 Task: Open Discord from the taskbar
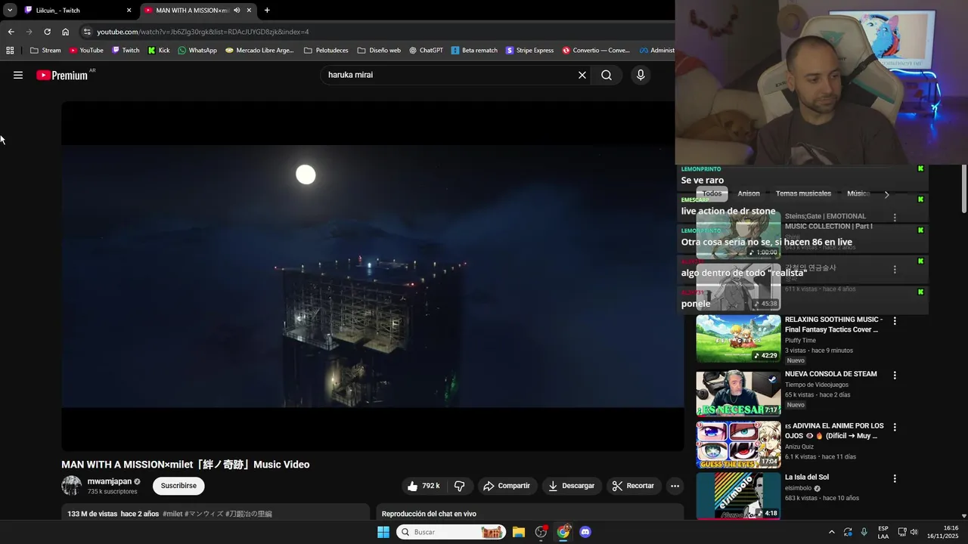(x=585, y=532)
